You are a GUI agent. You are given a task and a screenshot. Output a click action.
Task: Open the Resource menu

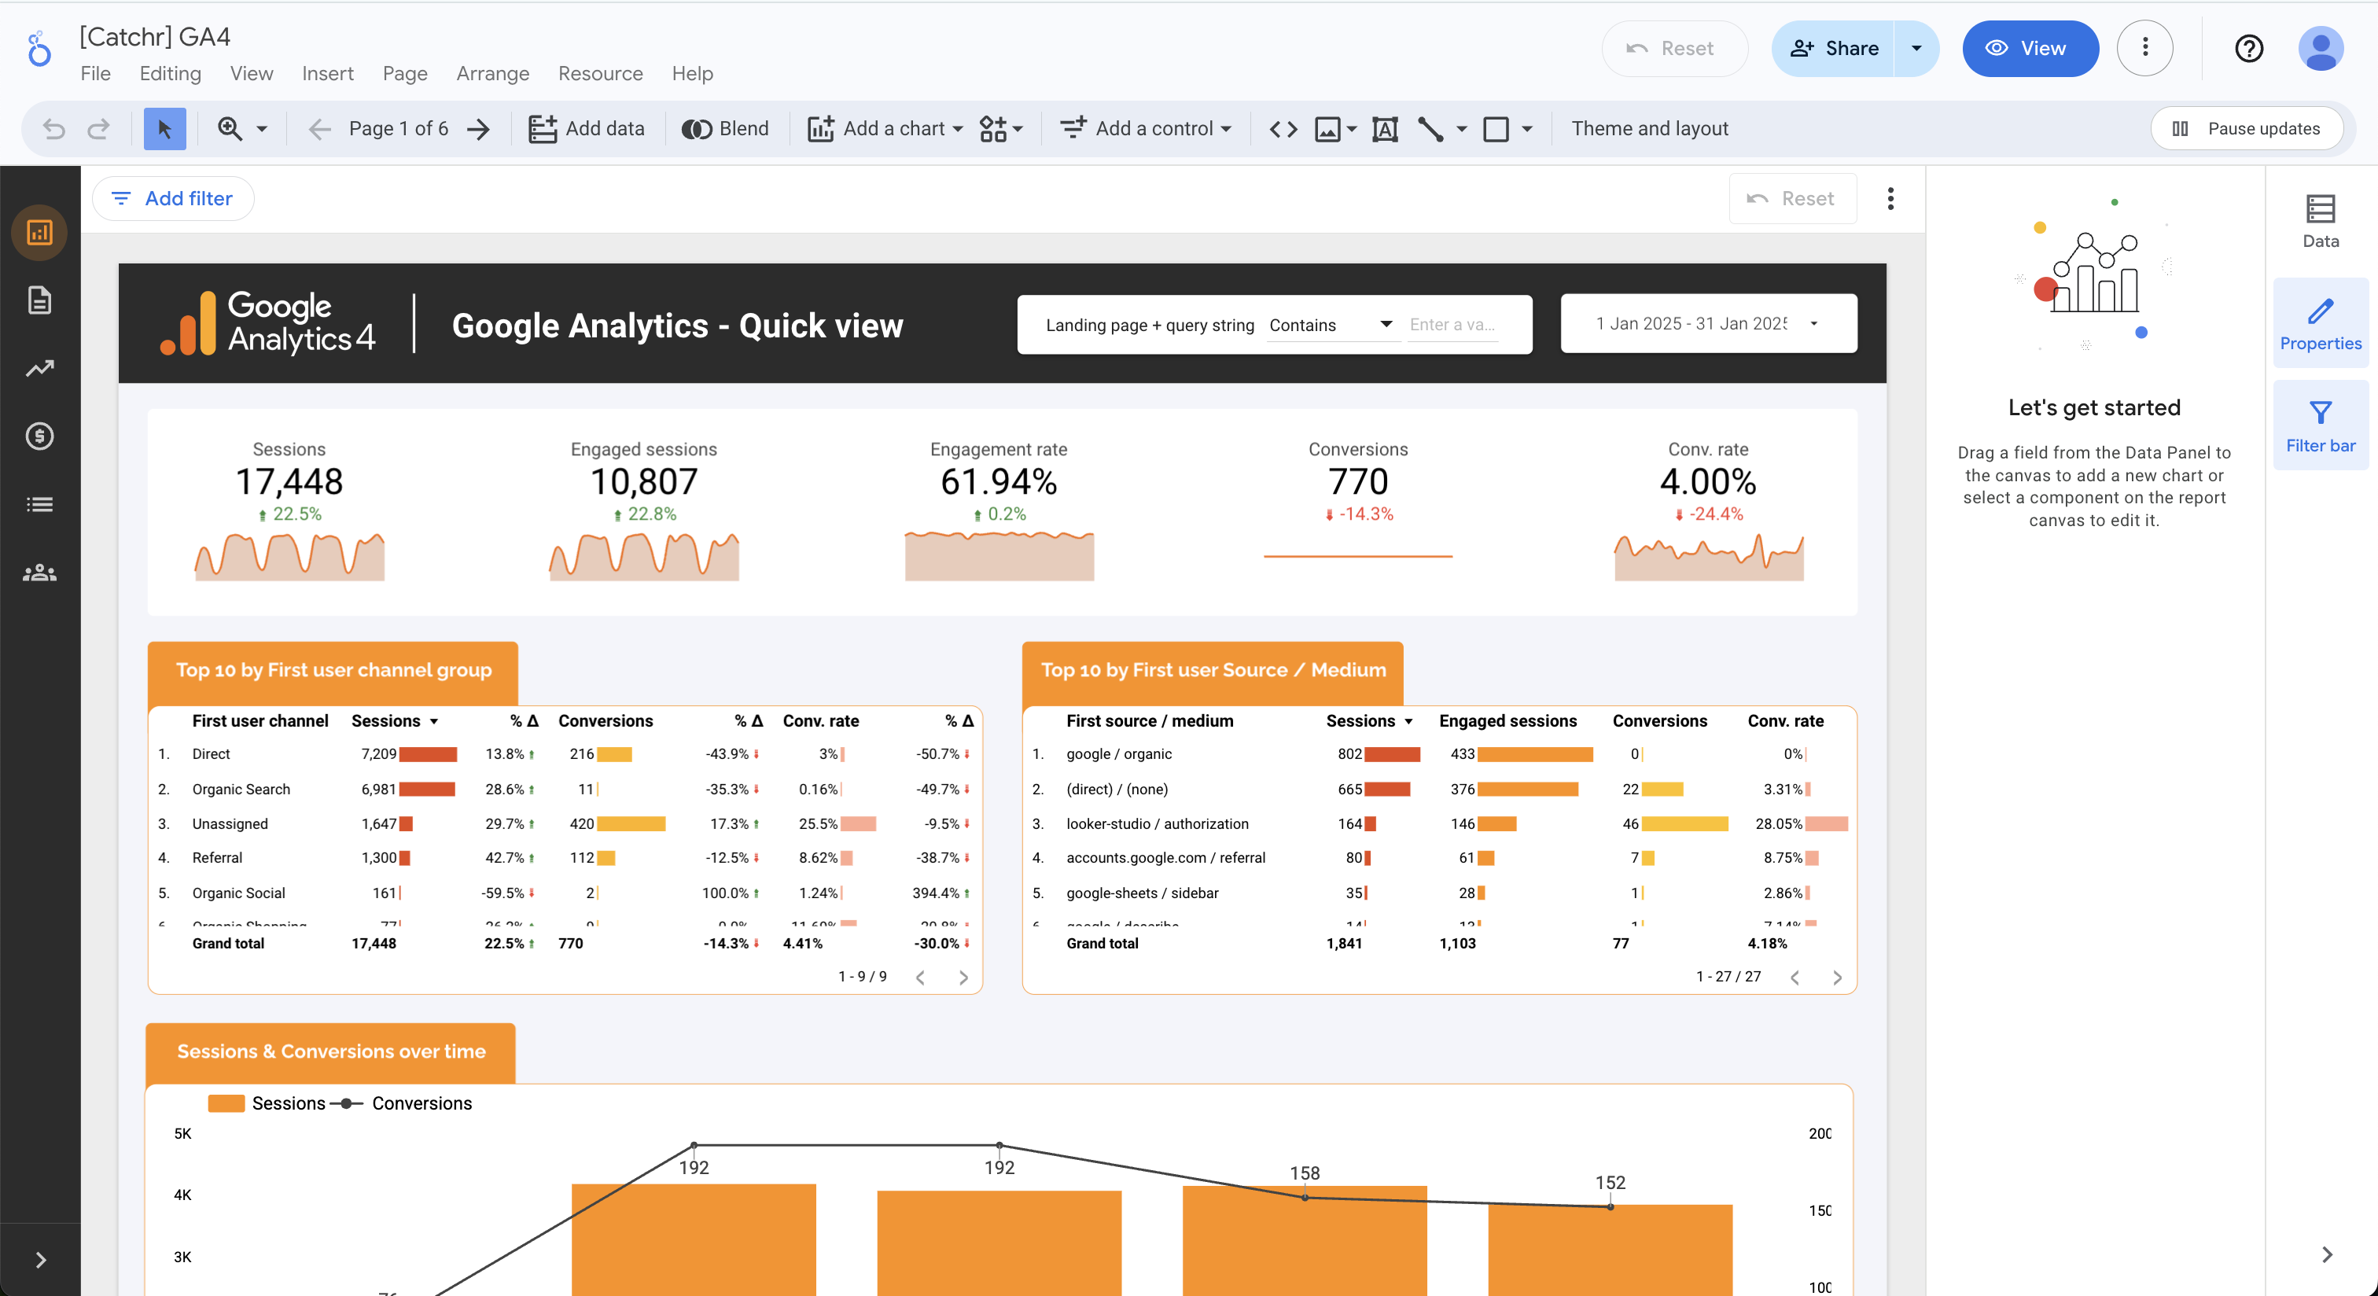(600, 74)
